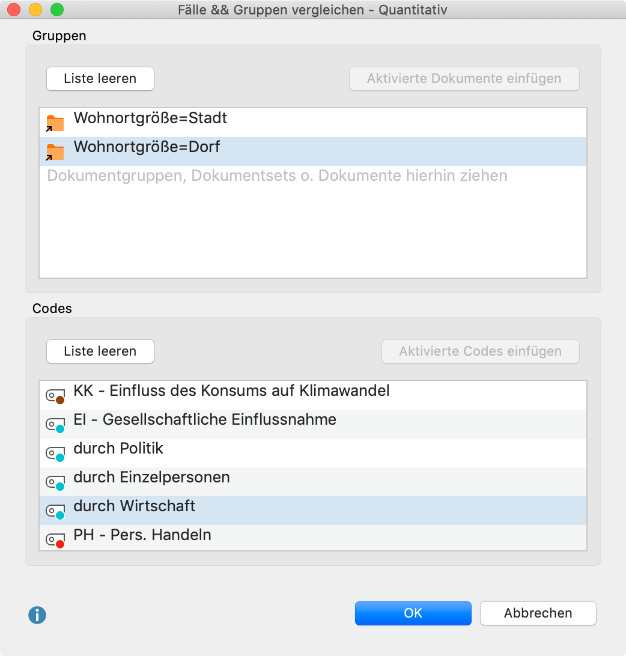
Task: Cancel the dialog via Abbrechen
Action: pyautogui.click(x=538, y=613)
